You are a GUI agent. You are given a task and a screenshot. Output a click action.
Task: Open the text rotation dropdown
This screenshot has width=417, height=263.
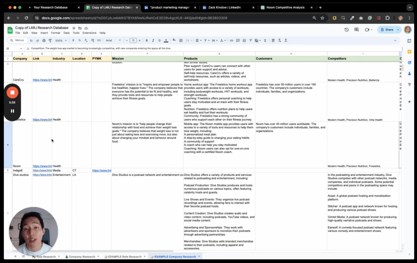(x=223, y=41)
